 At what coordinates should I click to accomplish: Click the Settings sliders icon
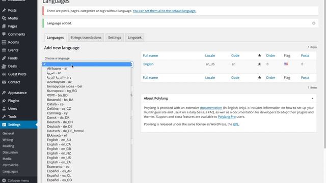[4, 125]
